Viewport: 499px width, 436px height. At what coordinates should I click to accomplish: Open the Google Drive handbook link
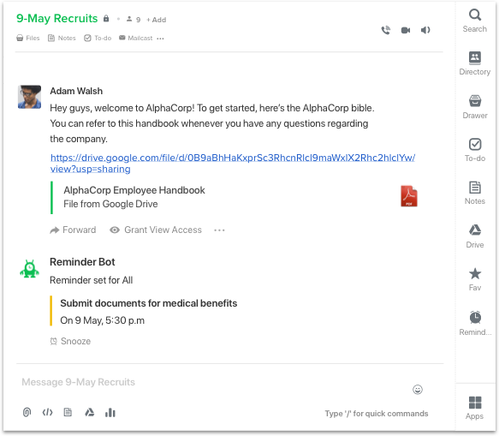click(x=233, y=163)
